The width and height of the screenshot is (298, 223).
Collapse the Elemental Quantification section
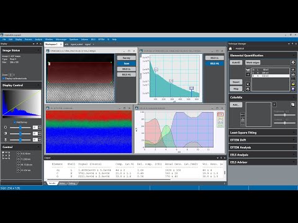coord(294,56)
